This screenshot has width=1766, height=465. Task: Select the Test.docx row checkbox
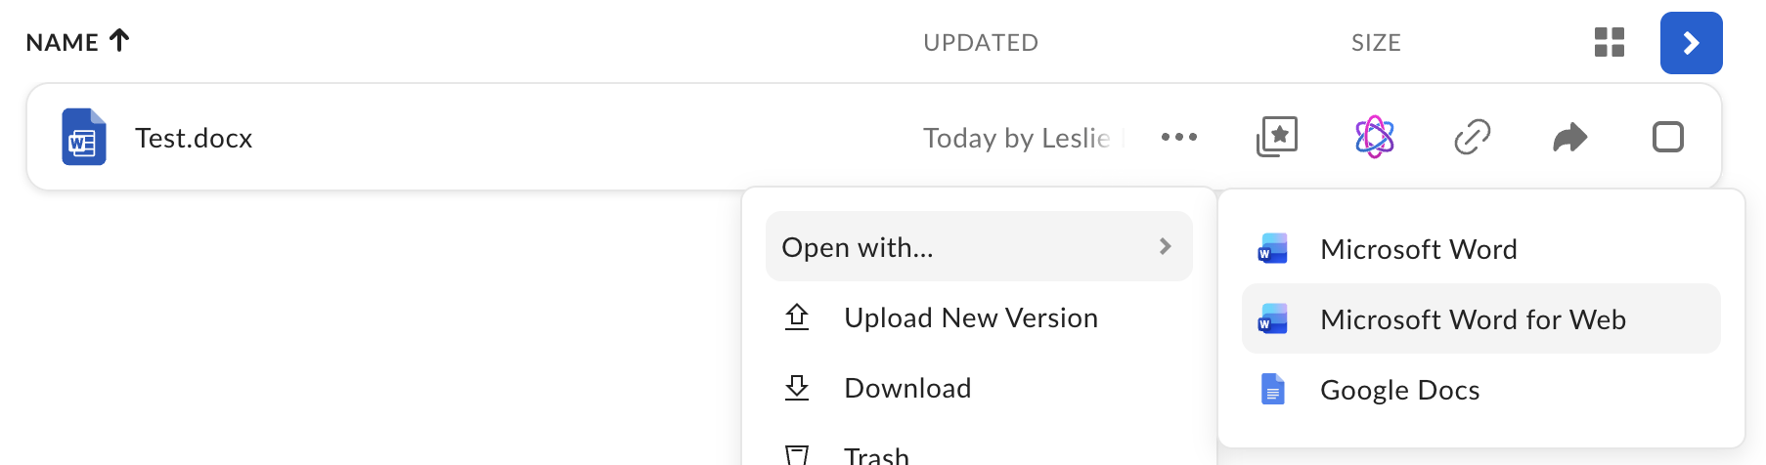click(1667, 137)
